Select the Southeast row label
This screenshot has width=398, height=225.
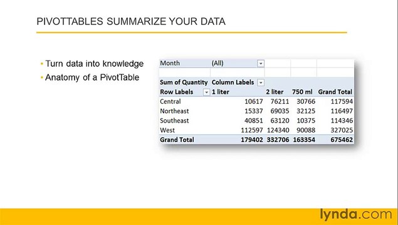click(174, 121)
